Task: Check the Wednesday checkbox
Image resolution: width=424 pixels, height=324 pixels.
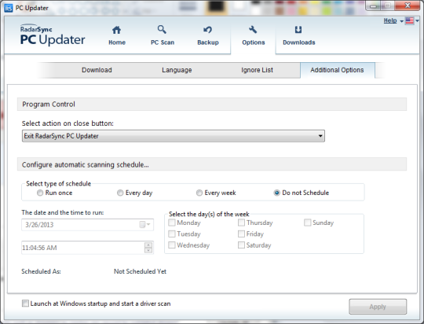Action: [x=172, y=245]
